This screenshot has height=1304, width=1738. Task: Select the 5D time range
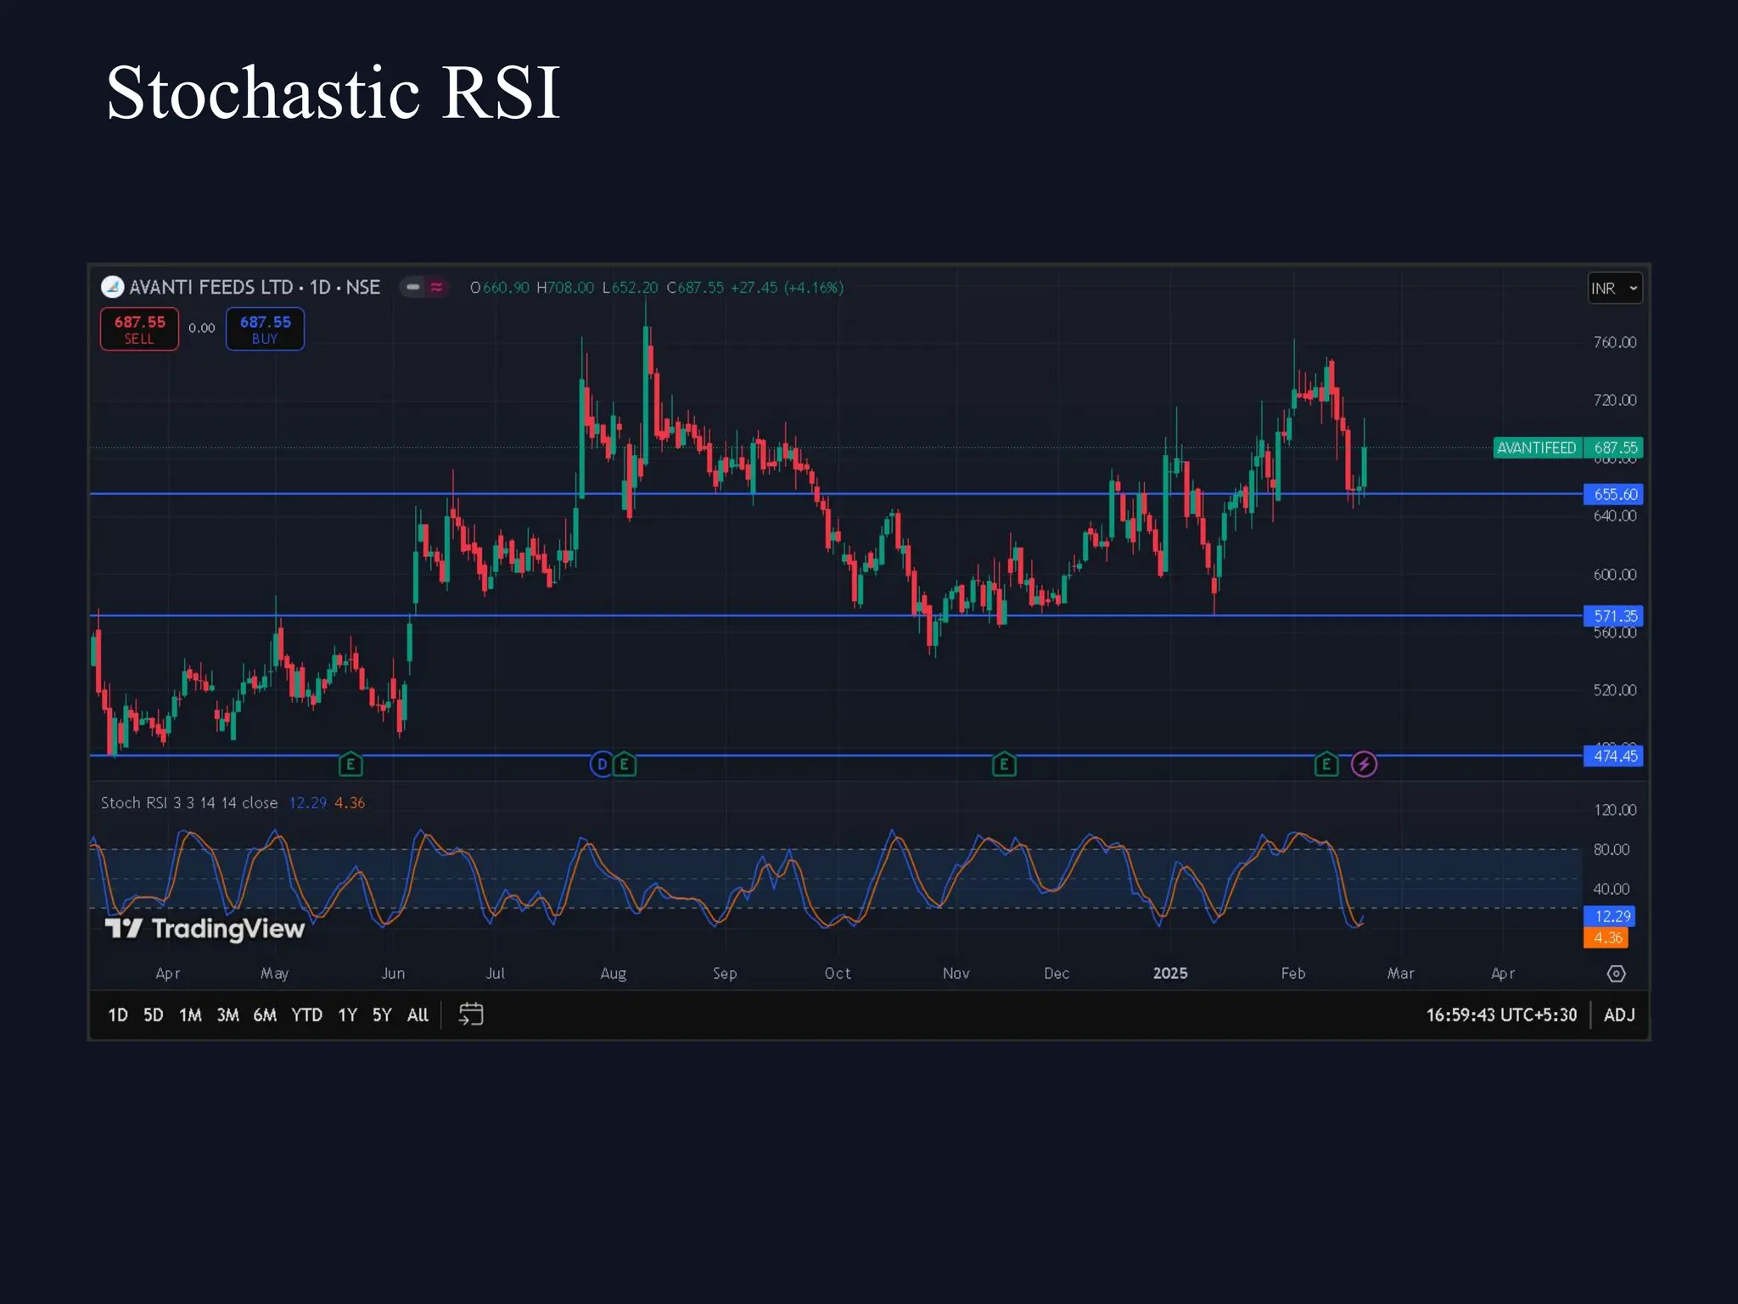153,1015
